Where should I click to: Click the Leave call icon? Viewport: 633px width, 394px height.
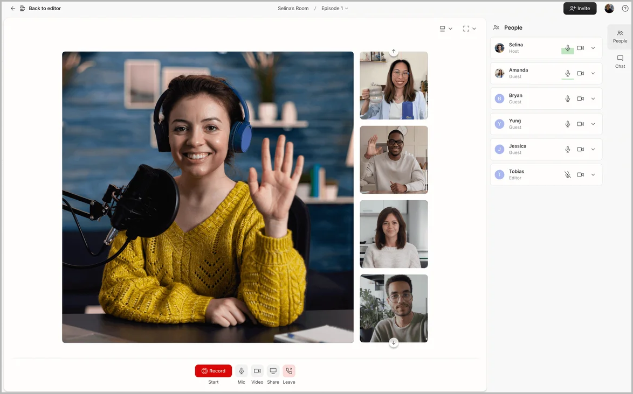(289, 371)
